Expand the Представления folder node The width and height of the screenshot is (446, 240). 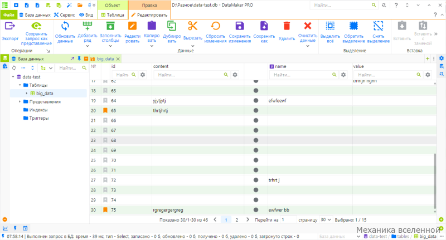pos(20,102)
